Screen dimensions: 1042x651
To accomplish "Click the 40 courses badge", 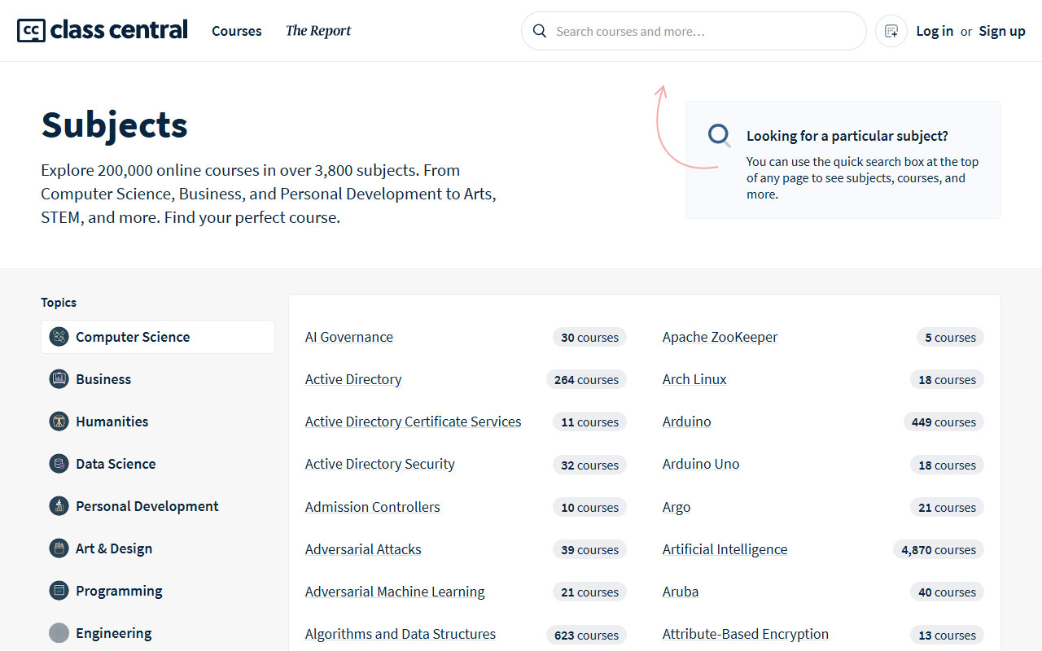I will tap(947, 592).
